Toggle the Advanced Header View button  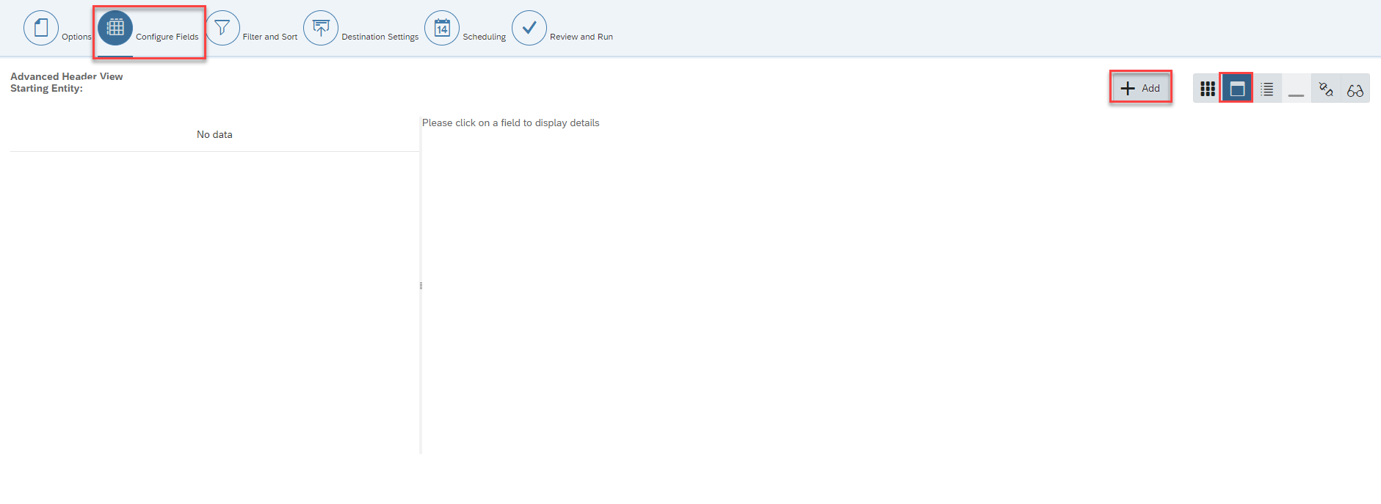tap(1237, 89)
